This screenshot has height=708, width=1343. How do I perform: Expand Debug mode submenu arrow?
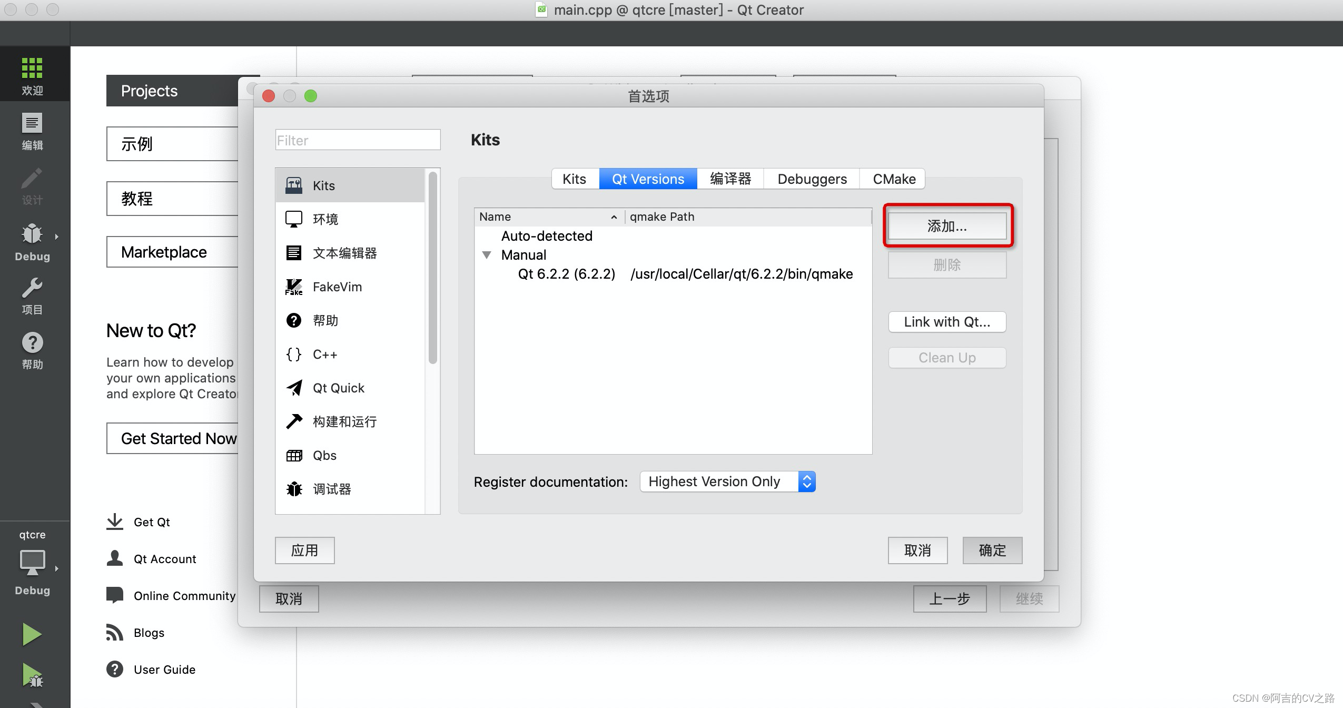56,237
